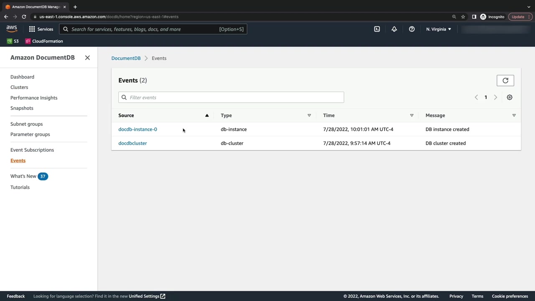Open Performance Insights in the sidebar

tap(34, 98)
